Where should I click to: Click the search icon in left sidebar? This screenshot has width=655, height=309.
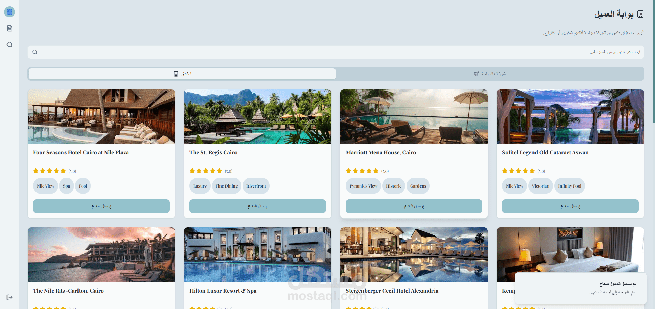pos(10,45)
